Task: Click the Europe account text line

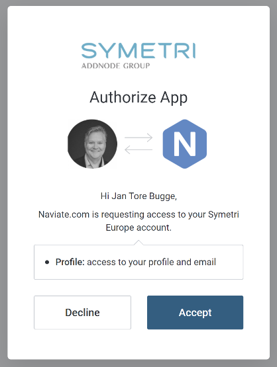Action: [x=138, y=227]
